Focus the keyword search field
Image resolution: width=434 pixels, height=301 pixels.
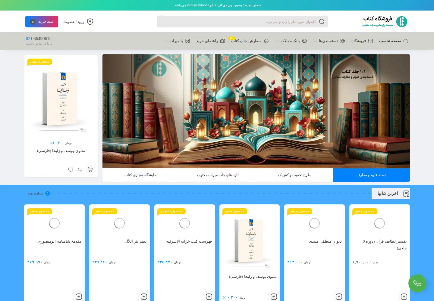click(242, 22)
